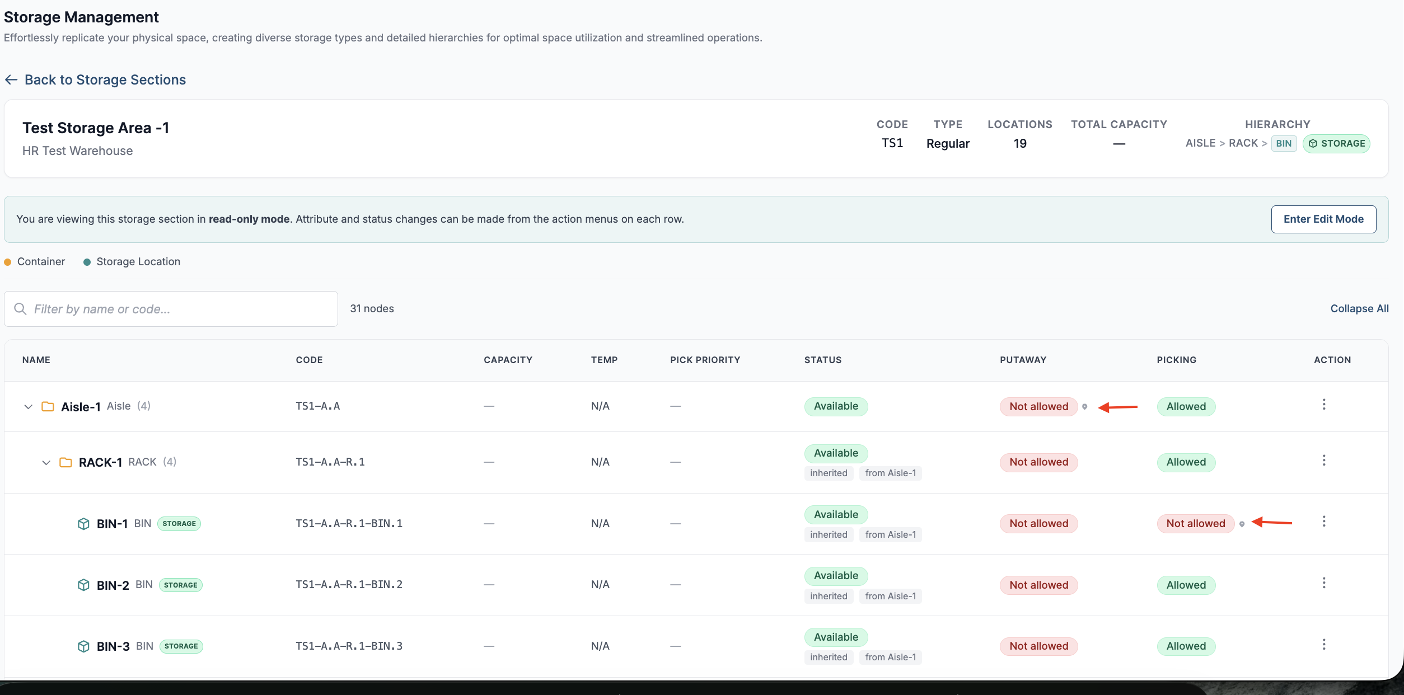Click the 31 nodes count label
The image size is (1404, 695).
pyautogui.click(x=372, y=309)
